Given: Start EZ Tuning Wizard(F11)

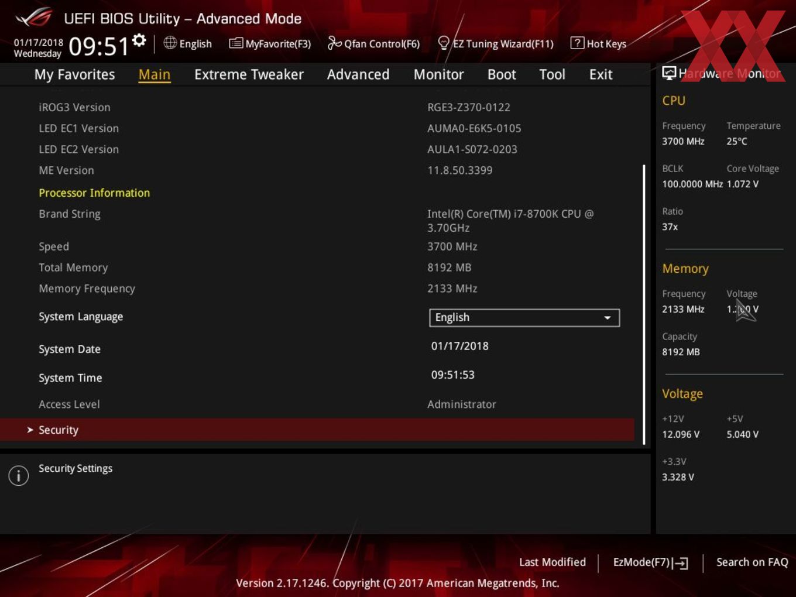Looking at the screenshot, I should [496, 43].
